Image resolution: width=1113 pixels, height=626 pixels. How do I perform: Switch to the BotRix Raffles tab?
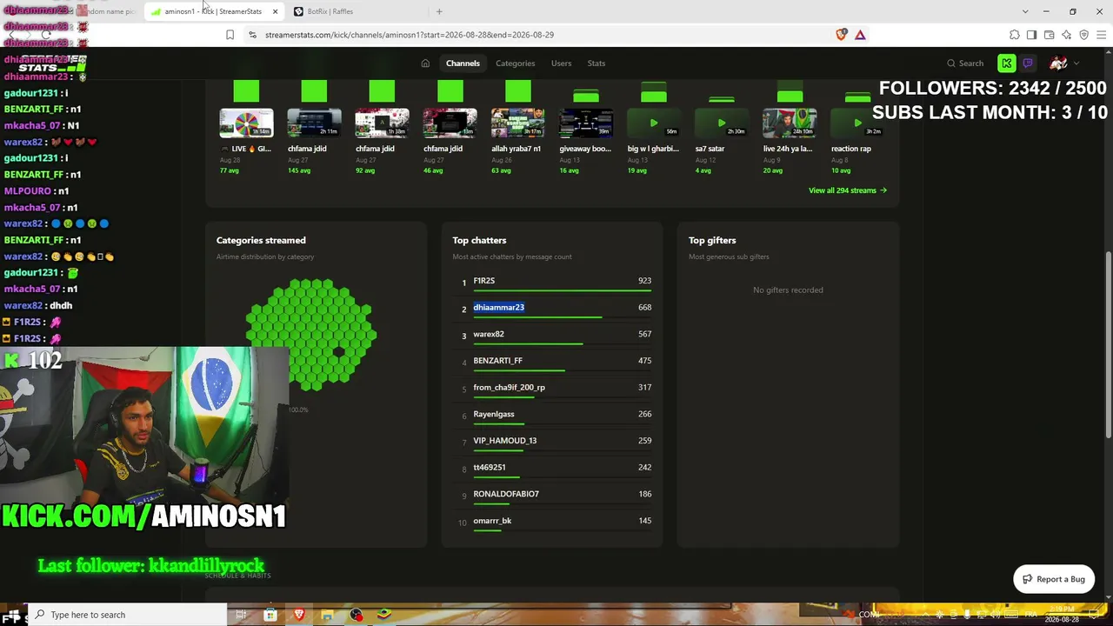357,11
